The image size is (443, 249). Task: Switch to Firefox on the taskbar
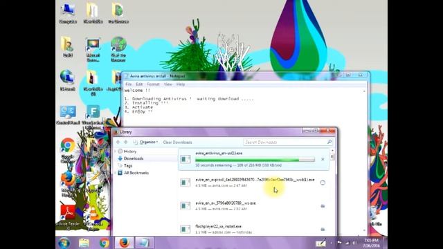125,243
